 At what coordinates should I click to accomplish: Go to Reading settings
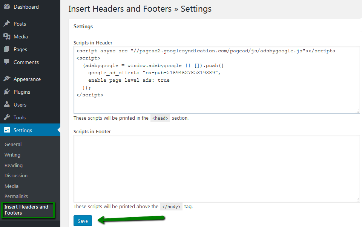tap(14, 166)
